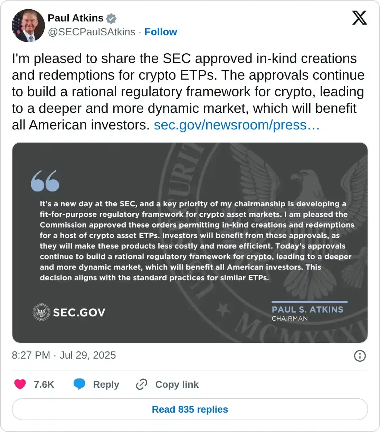
Task: Like the tweet with the heart icon
Action: [x=20, y=384]
